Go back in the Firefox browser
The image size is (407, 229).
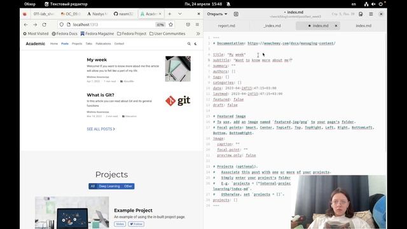point(25,25)
